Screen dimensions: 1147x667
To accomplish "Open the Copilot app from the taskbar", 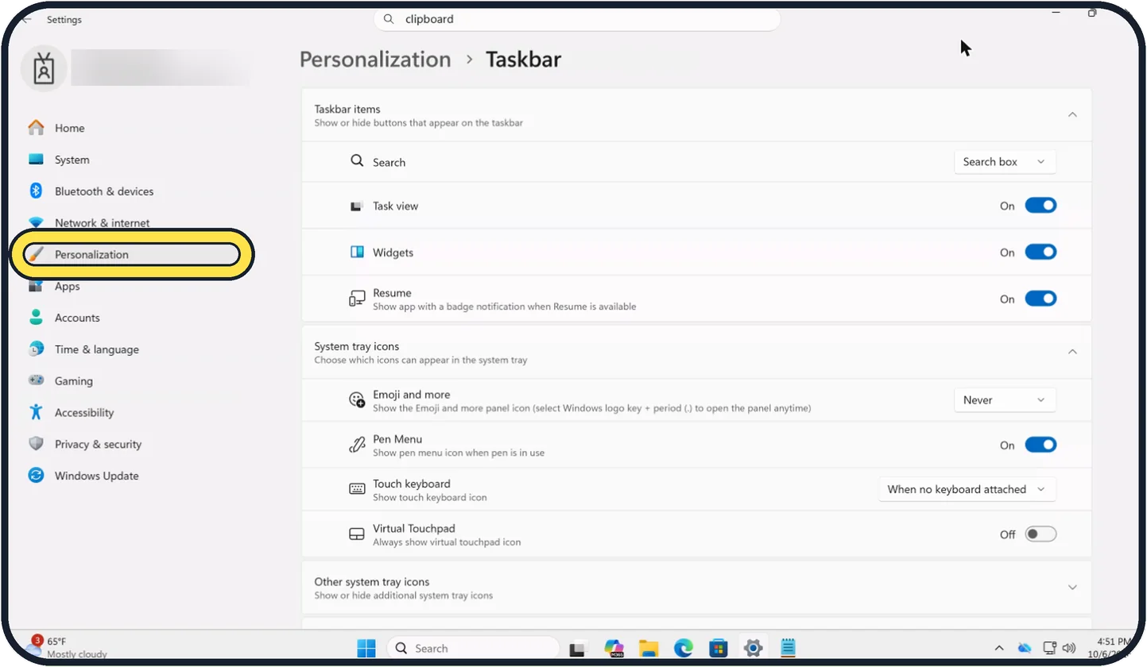I will (614, 648).
